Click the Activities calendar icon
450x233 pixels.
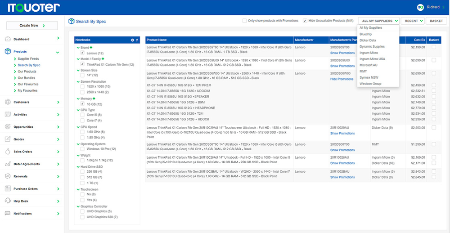(8, 115)
